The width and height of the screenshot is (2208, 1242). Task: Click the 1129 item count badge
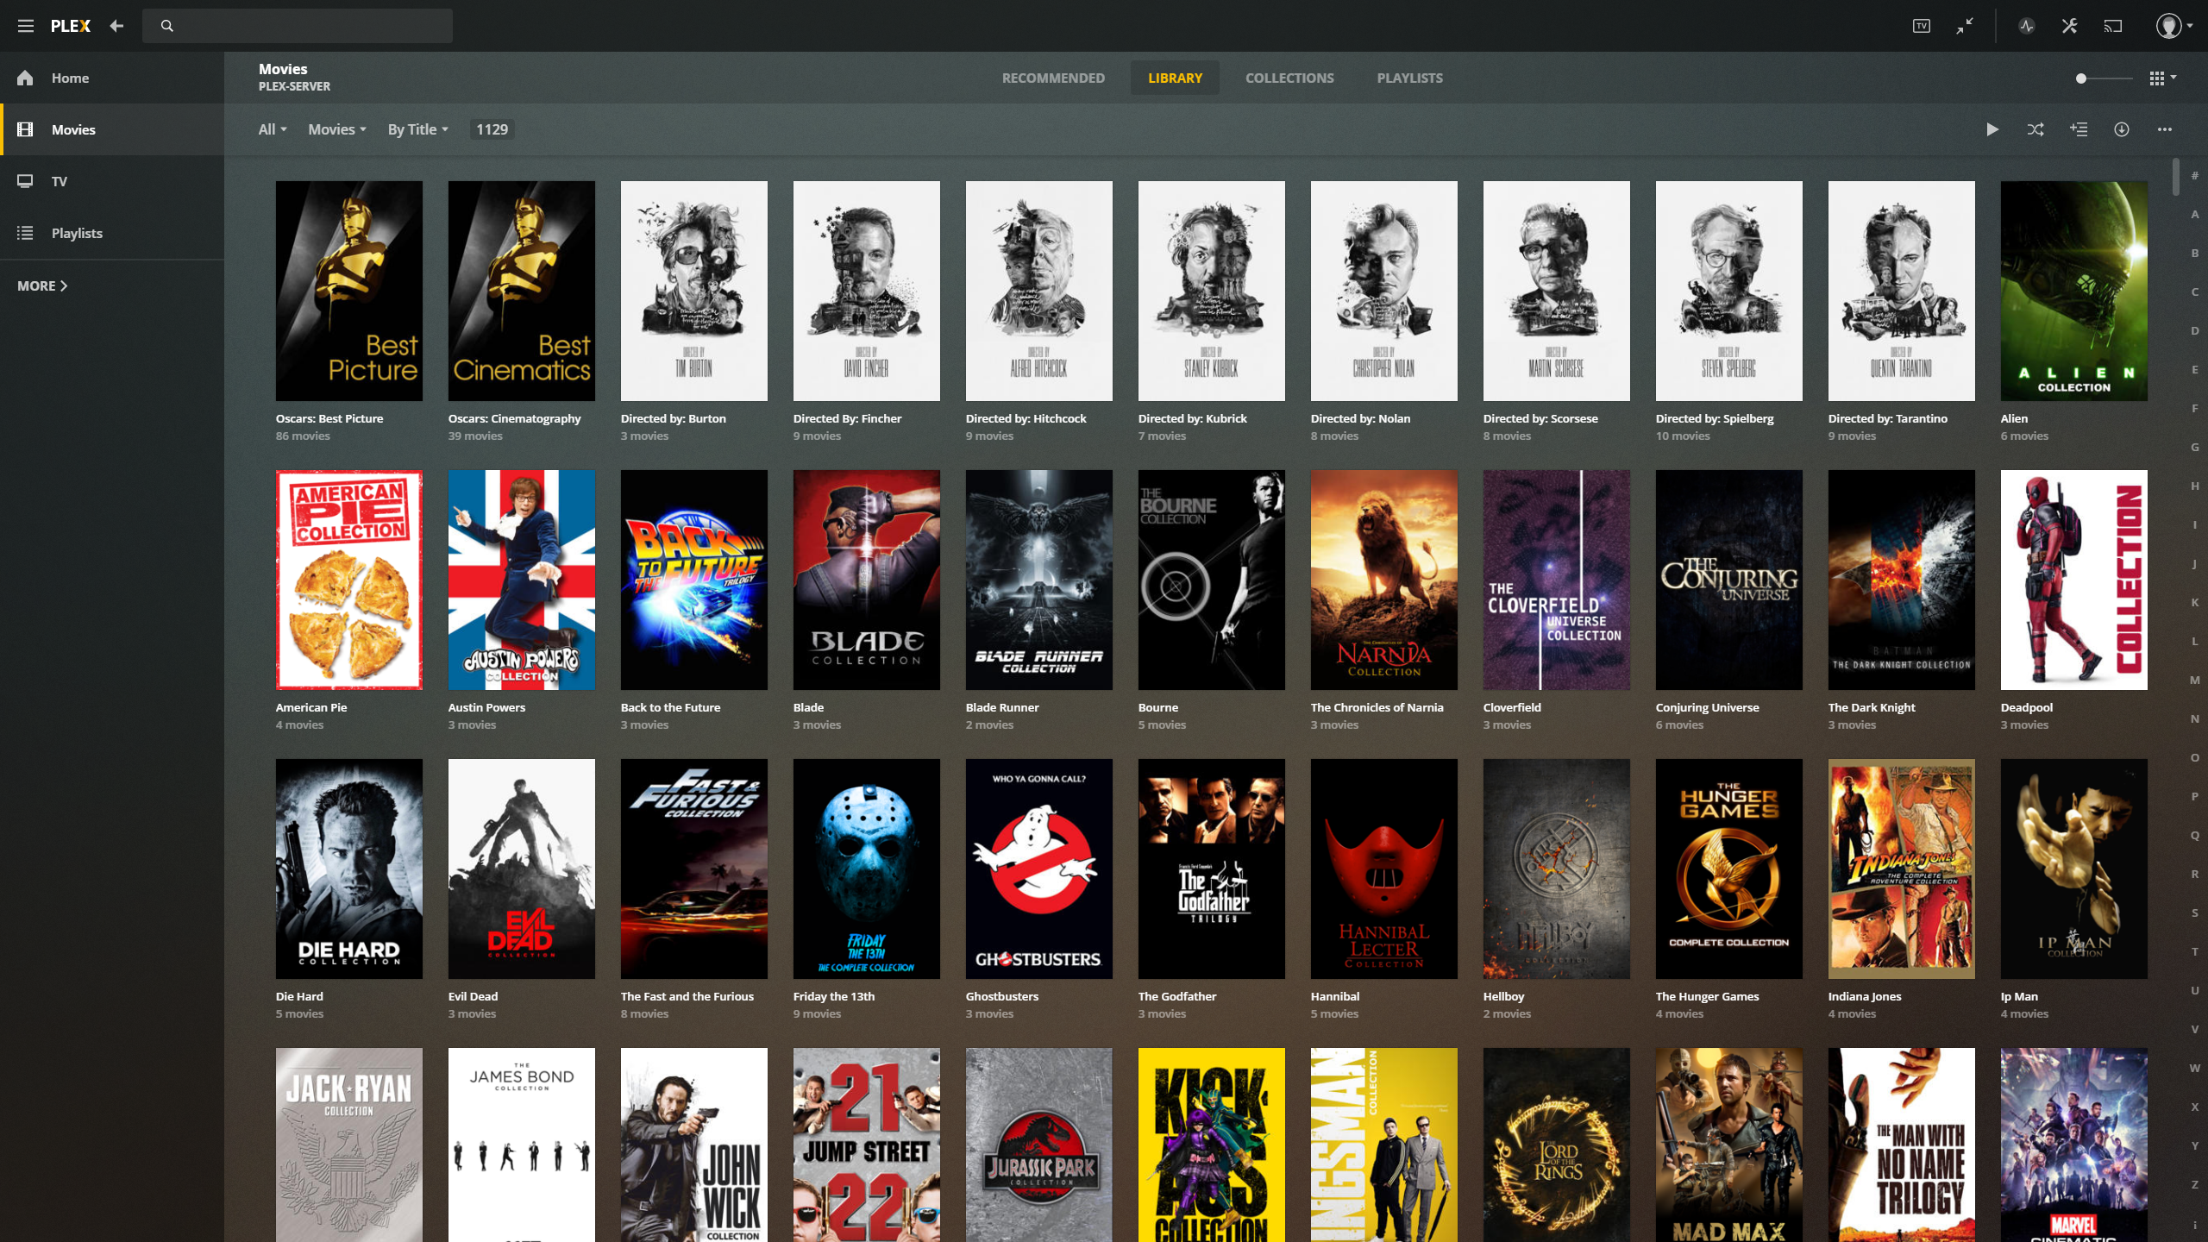click(492, 129)
